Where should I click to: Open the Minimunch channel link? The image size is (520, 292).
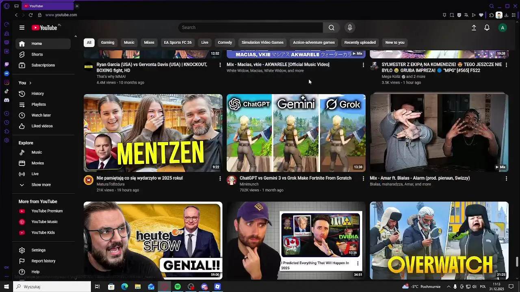coord(249,184)
